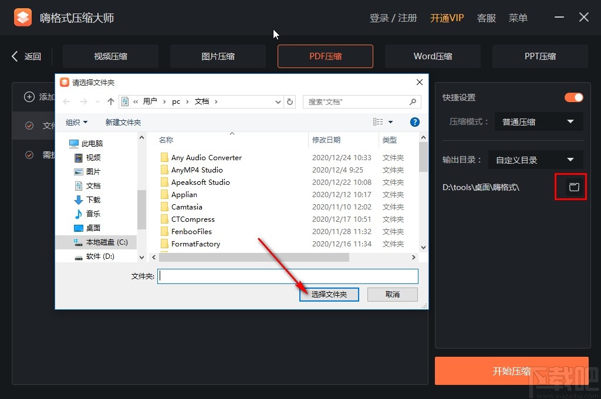Viewport: 601px width, 399px height.
Task: Change the view layout icon
Action: click(378, 122)
